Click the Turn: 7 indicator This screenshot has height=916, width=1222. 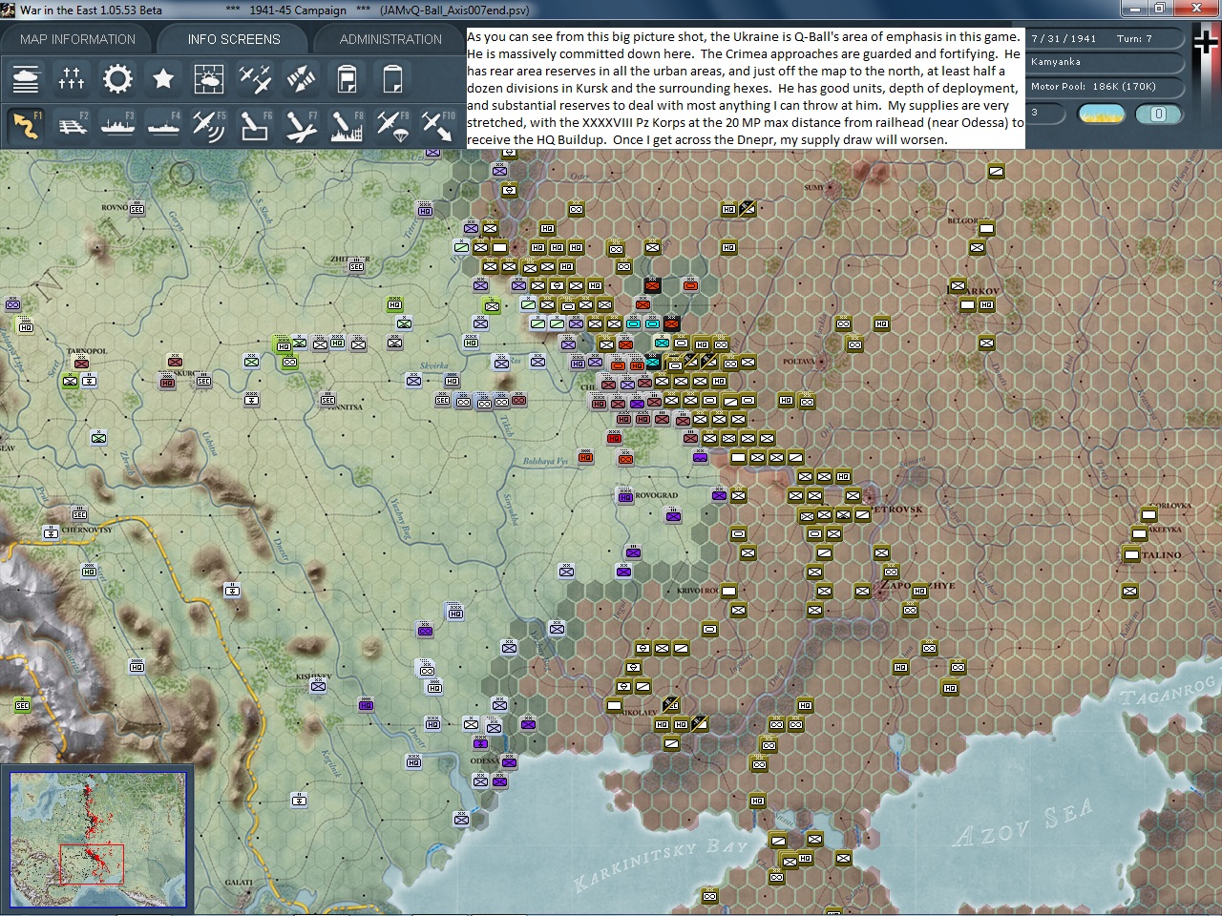(x=1134, y=39)
